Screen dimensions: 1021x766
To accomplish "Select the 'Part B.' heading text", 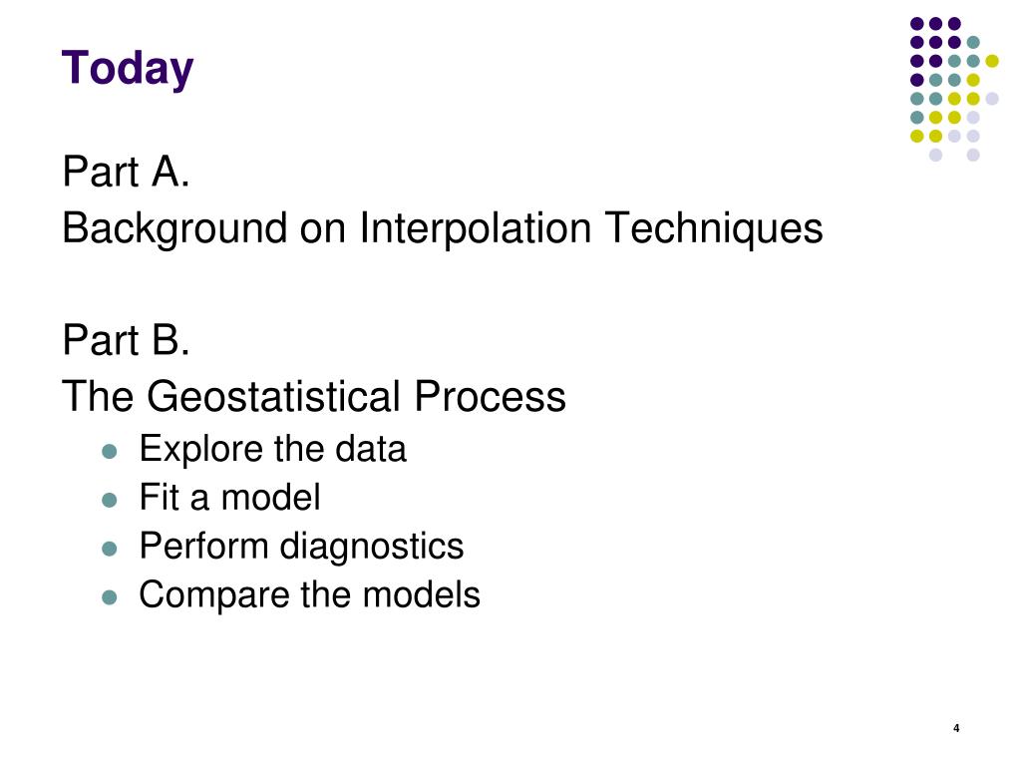I will 127,340.
